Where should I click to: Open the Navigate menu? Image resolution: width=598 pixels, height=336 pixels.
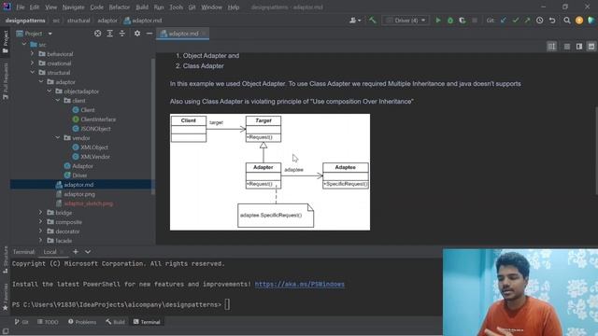(x=73, y=7)
